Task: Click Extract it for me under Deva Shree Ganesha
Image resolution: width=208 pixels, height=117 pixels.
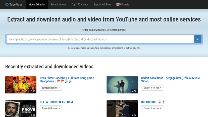Action: click(x=51, y=88)
